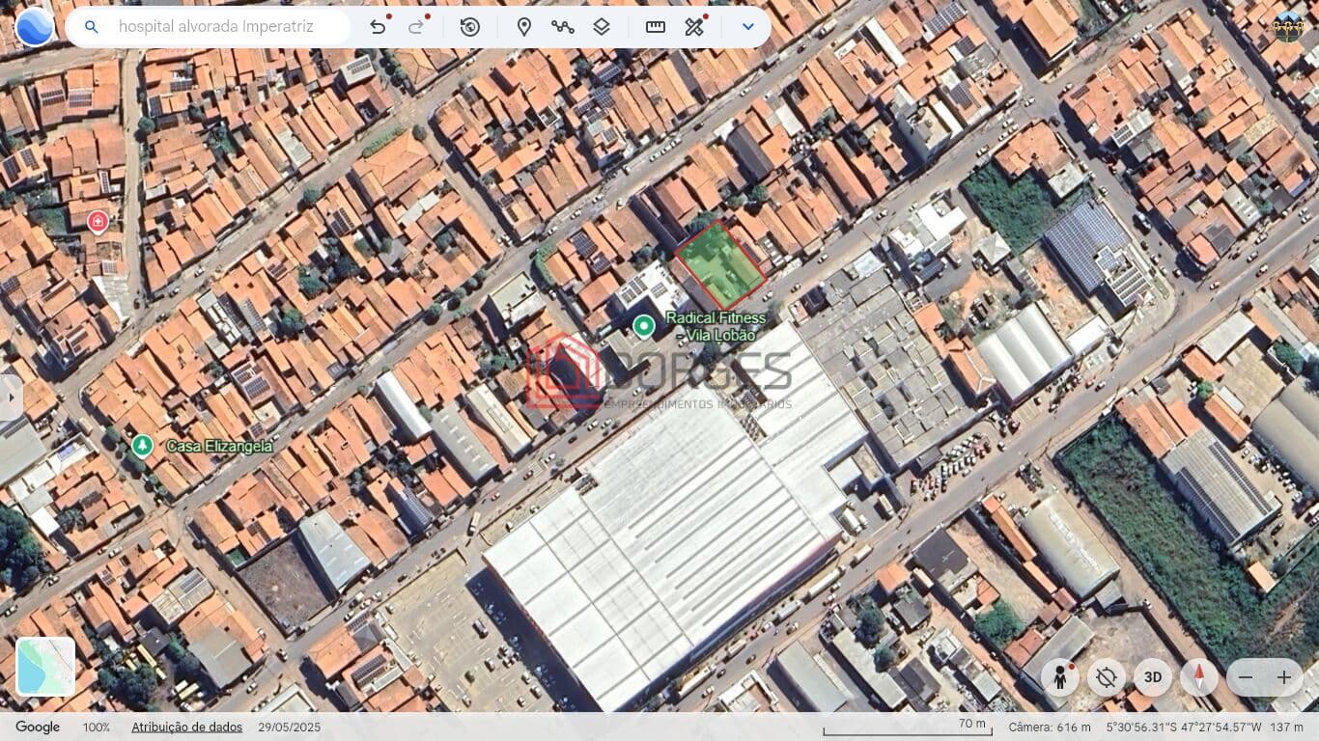Image resolution: width=1319 pixels, height=741 pixels.
Task: Undo the last action
Action: pyautogui.click(x=379, y=27)
